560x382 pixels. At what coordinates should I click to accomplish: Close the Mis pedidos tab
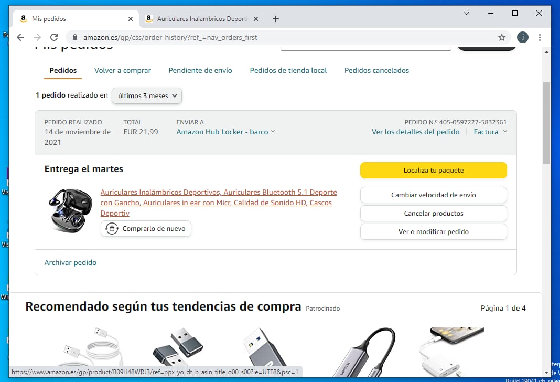[131, 19]
